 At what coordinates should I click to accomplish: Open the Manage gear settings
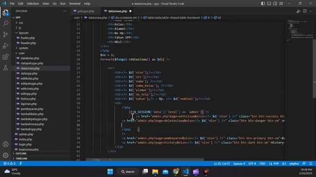5,155
